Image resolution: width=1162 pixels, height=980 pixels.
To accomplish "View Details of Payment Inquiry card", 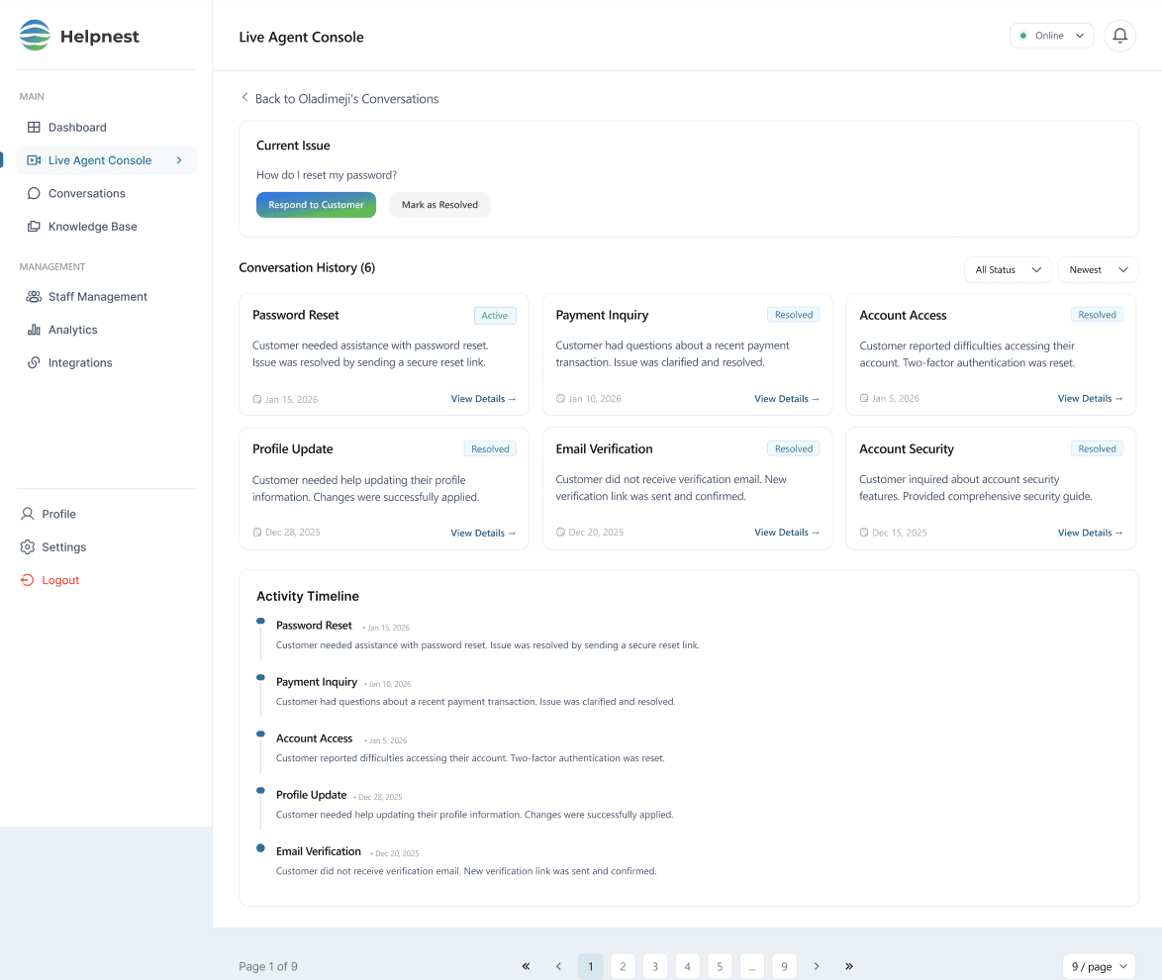I will 787,399.
